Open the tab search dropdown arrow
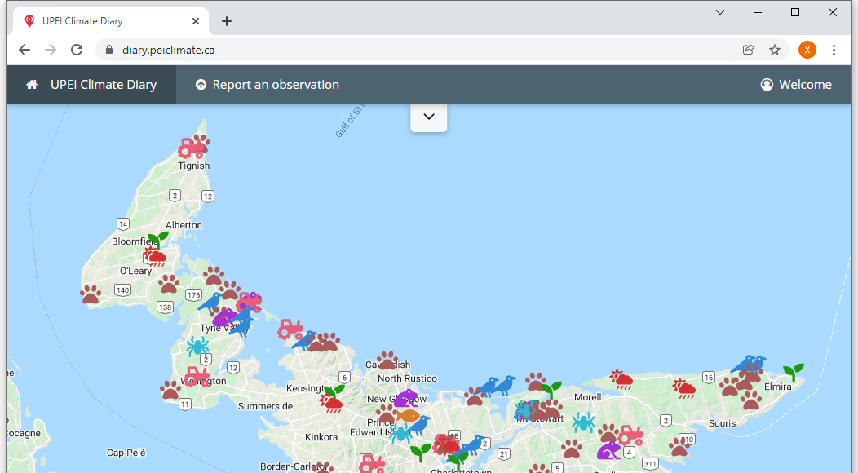 point(720,12)
